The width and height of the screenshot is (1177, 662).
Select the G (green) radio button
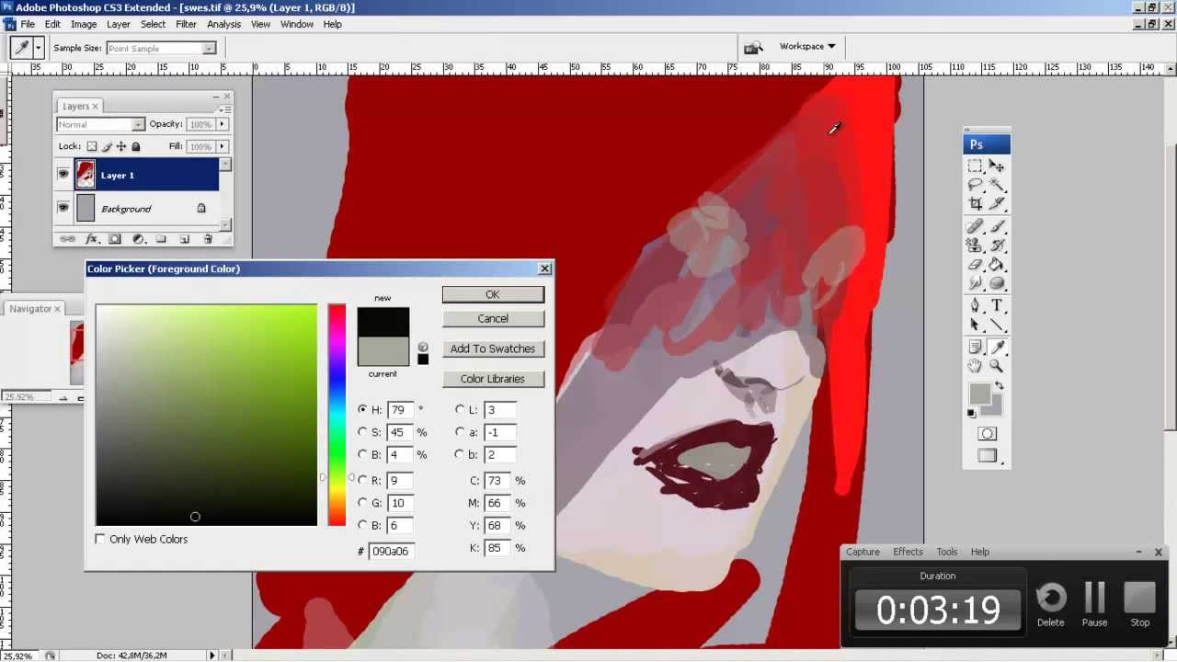coord(363,503)
